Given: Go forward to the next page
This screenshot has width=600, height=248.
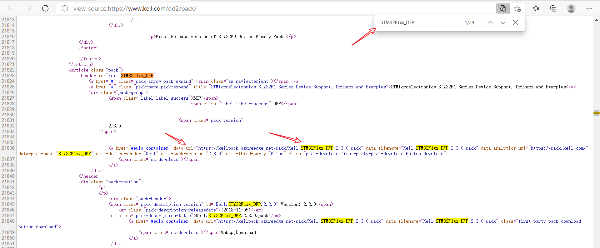Looking at the screenshot, I should (x=28, y=8).
